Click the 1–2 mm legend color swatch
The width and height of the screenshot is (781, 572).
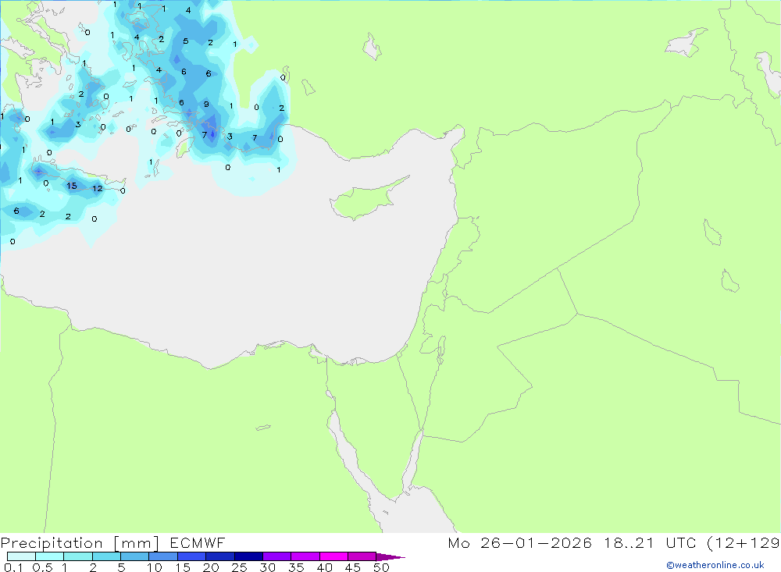pos(77,556)
